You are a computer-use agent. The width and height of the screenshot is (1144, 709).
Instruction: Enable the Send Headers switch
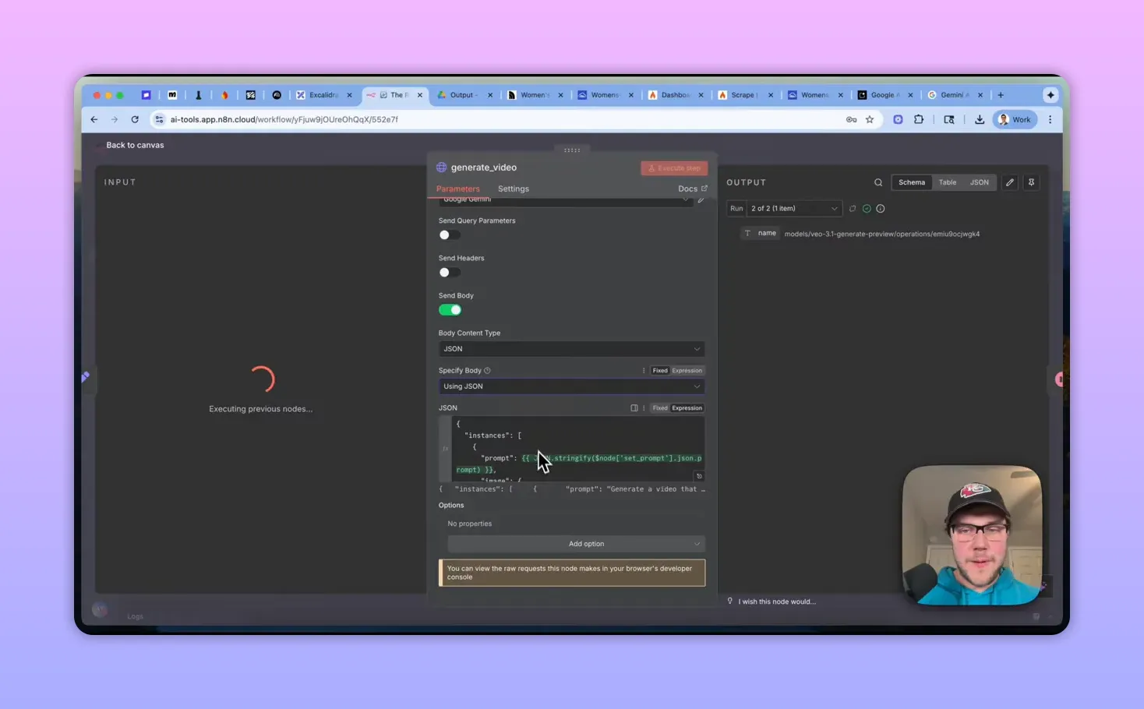tap(450, 273)
